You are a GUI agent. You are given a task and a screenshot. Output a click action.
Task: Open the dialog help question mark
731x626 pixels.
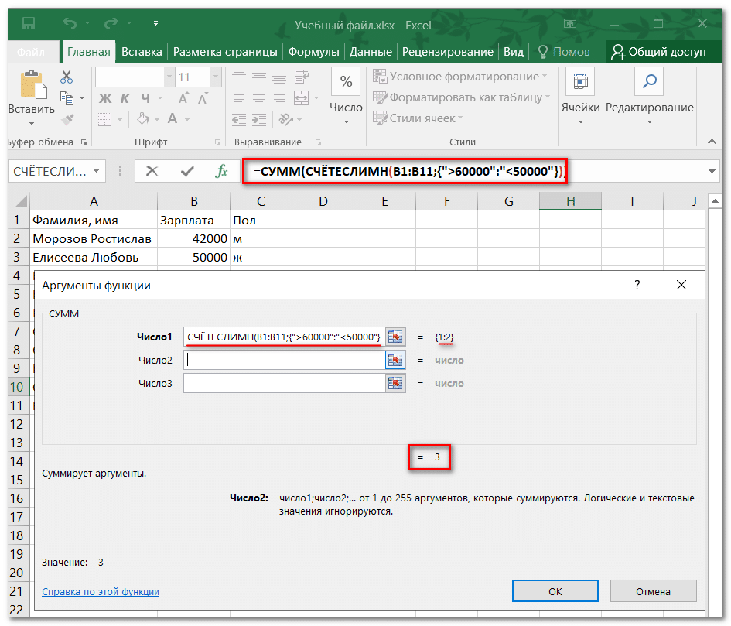637,285
